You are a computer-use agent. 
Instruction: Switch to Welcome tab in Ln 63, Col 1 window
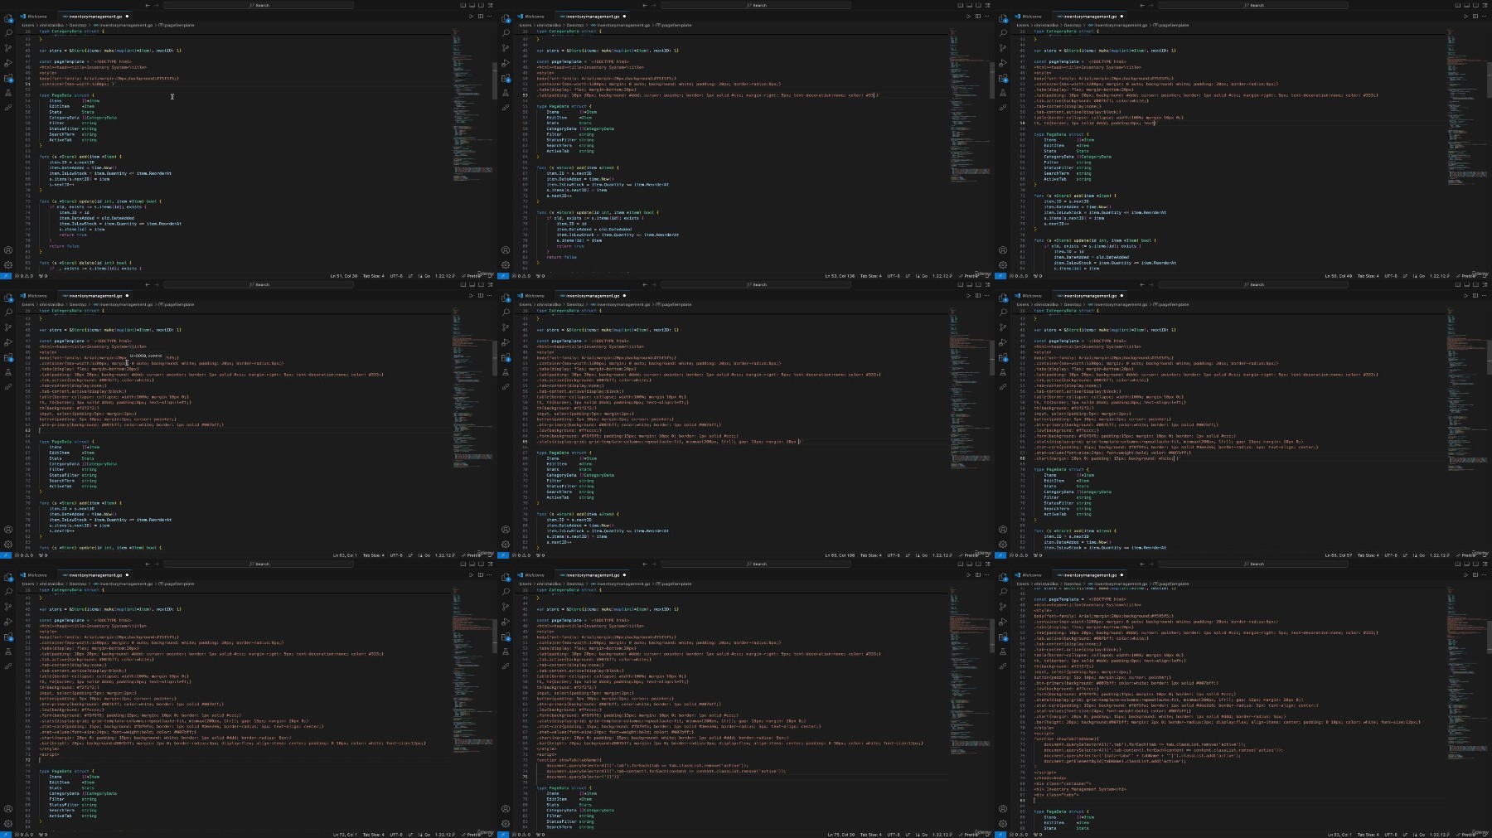click(35, 295)
